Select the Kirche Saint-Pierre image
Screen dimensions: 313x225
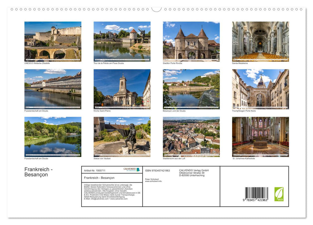[122, 89]
